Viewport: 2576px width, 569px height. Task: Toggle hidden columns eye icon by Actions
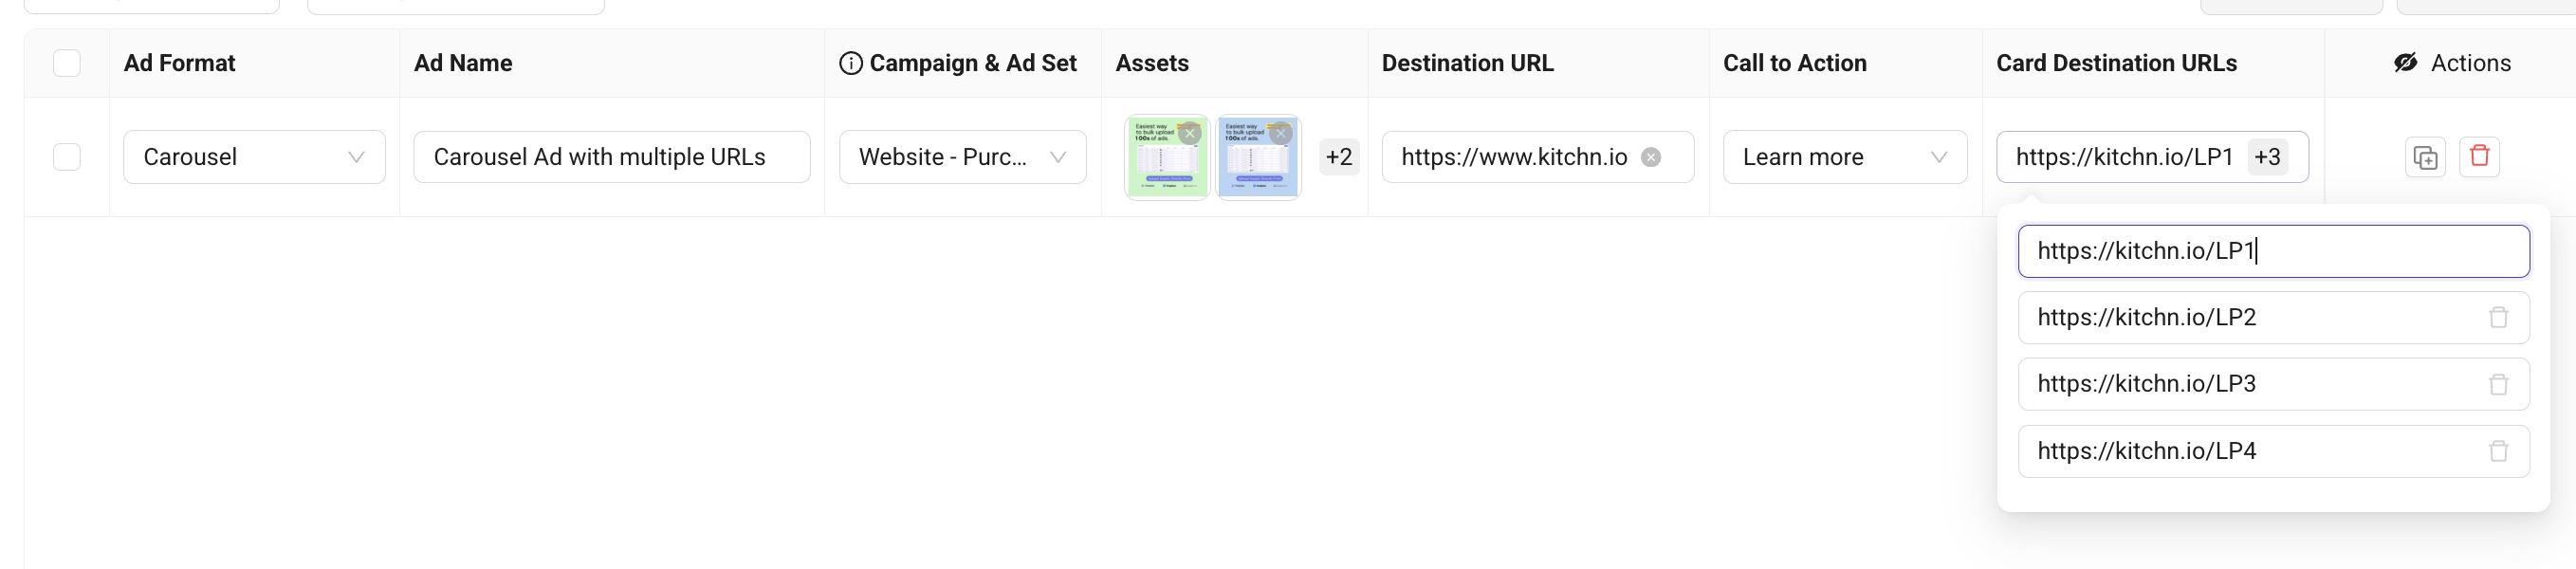(2405, 63)
